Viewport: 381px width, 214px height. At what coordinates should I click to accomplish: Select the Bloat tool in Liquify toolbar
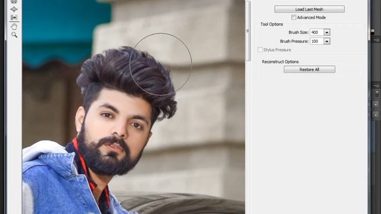[14, 10]
